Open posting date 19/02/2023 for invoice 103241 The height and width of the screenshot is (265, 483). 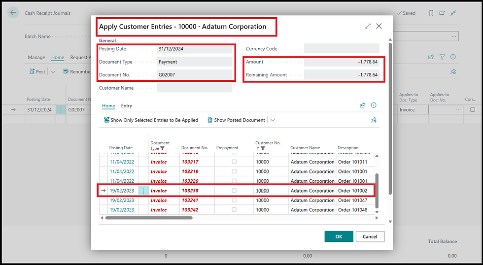pyautogui.click(x=122, y=200)
